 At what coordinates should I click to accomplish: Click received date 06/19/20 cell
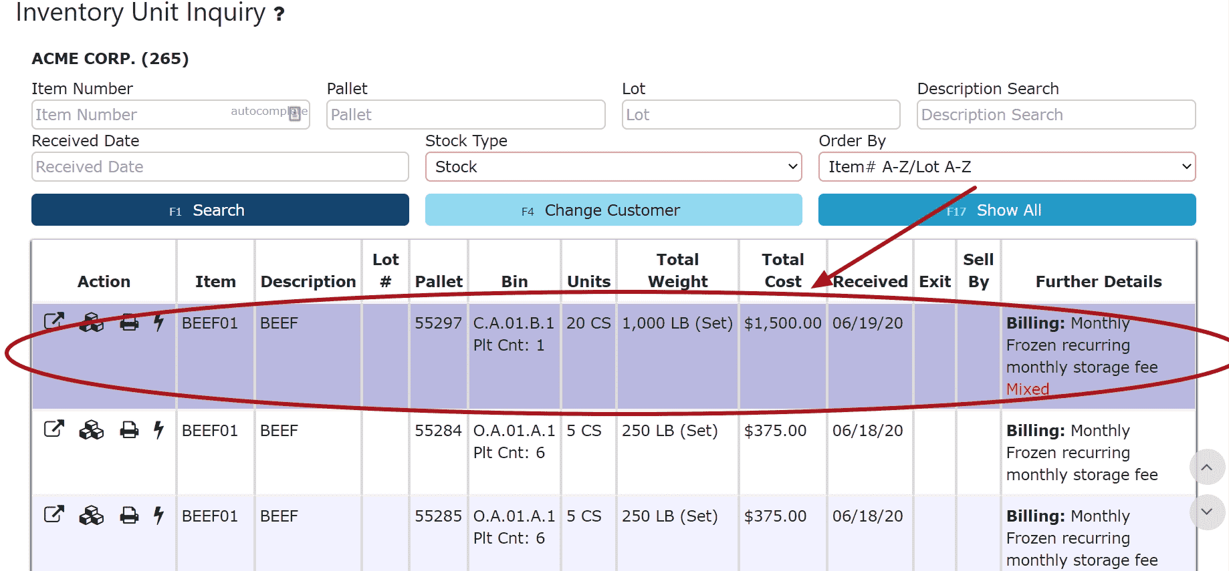(867, 323)
